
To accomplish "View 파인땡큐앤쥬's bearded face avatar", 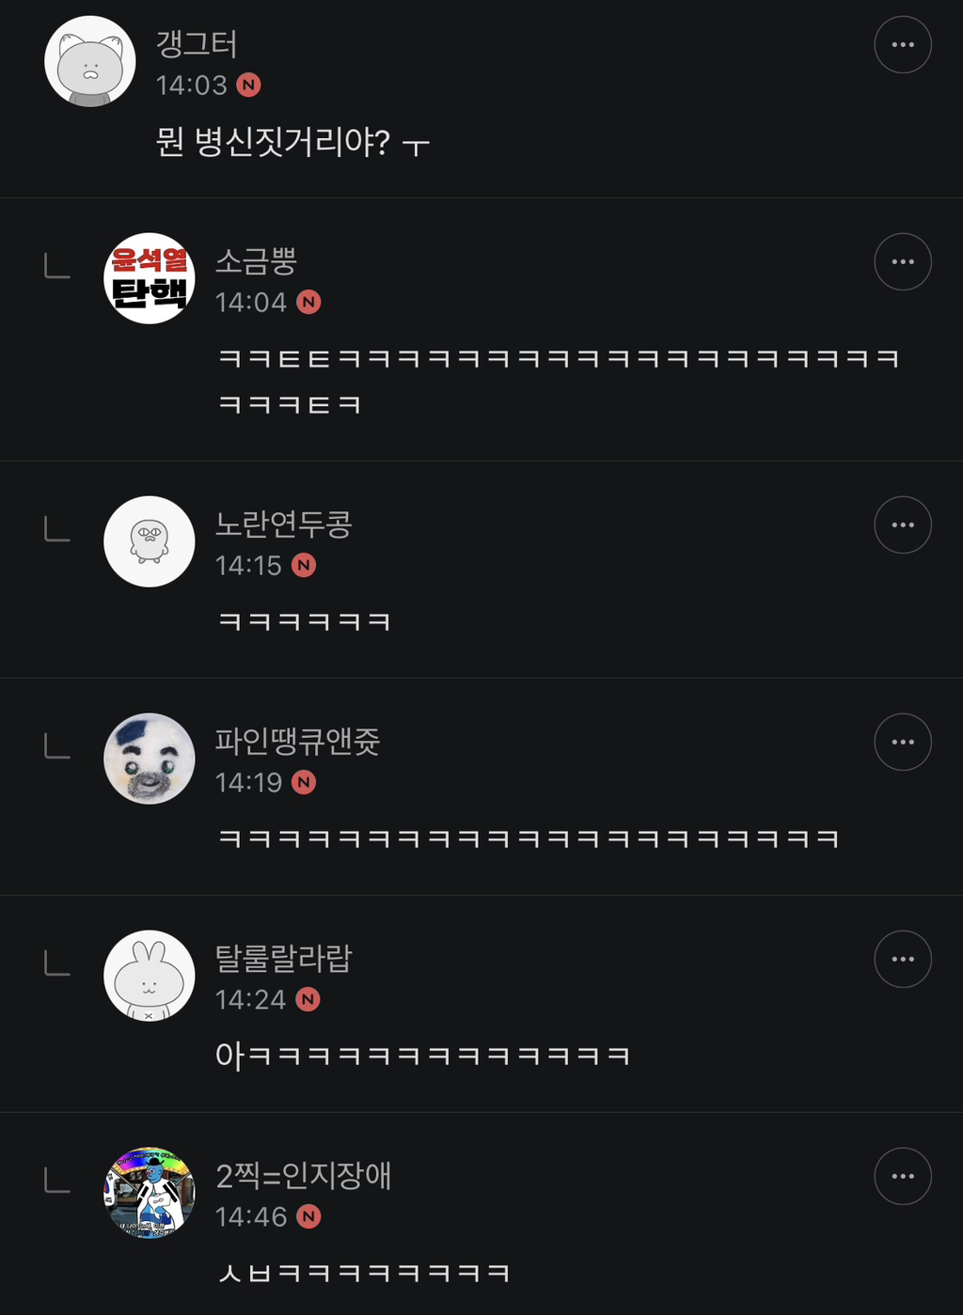I will pos(150,759).
